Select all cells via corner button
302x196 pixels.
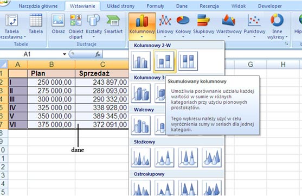coord(4,65)
